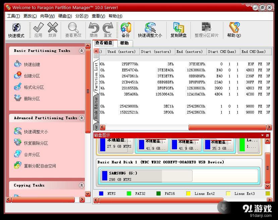This screenshot has height=220, width=278.
Task: Select row with used sectors 2FDF779h
Action: pos(185,64)
